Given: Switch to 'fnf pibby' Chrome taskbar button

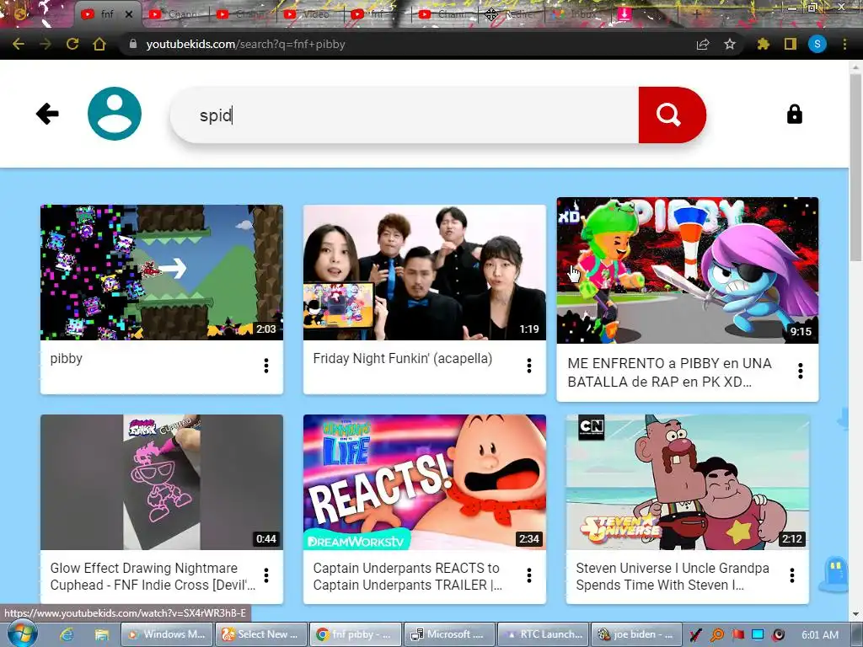Looking at the screenshot, I should [x=355, y=634].
